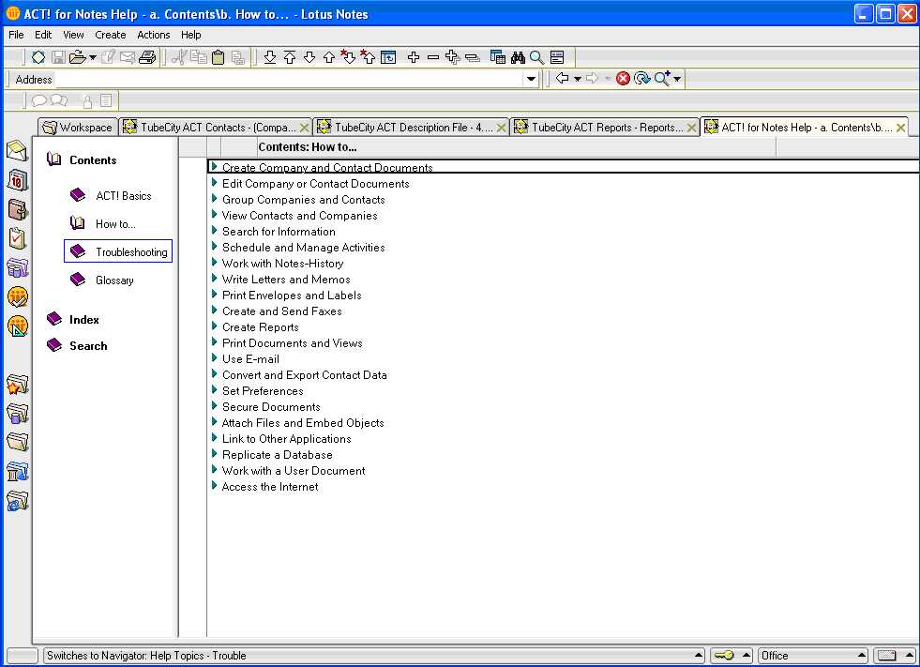Image resolution: width=920 pixels, height=667 pixels.
Task: Open the Open-folder toolbar dropdown arrow
Action: tap(93, 57)
